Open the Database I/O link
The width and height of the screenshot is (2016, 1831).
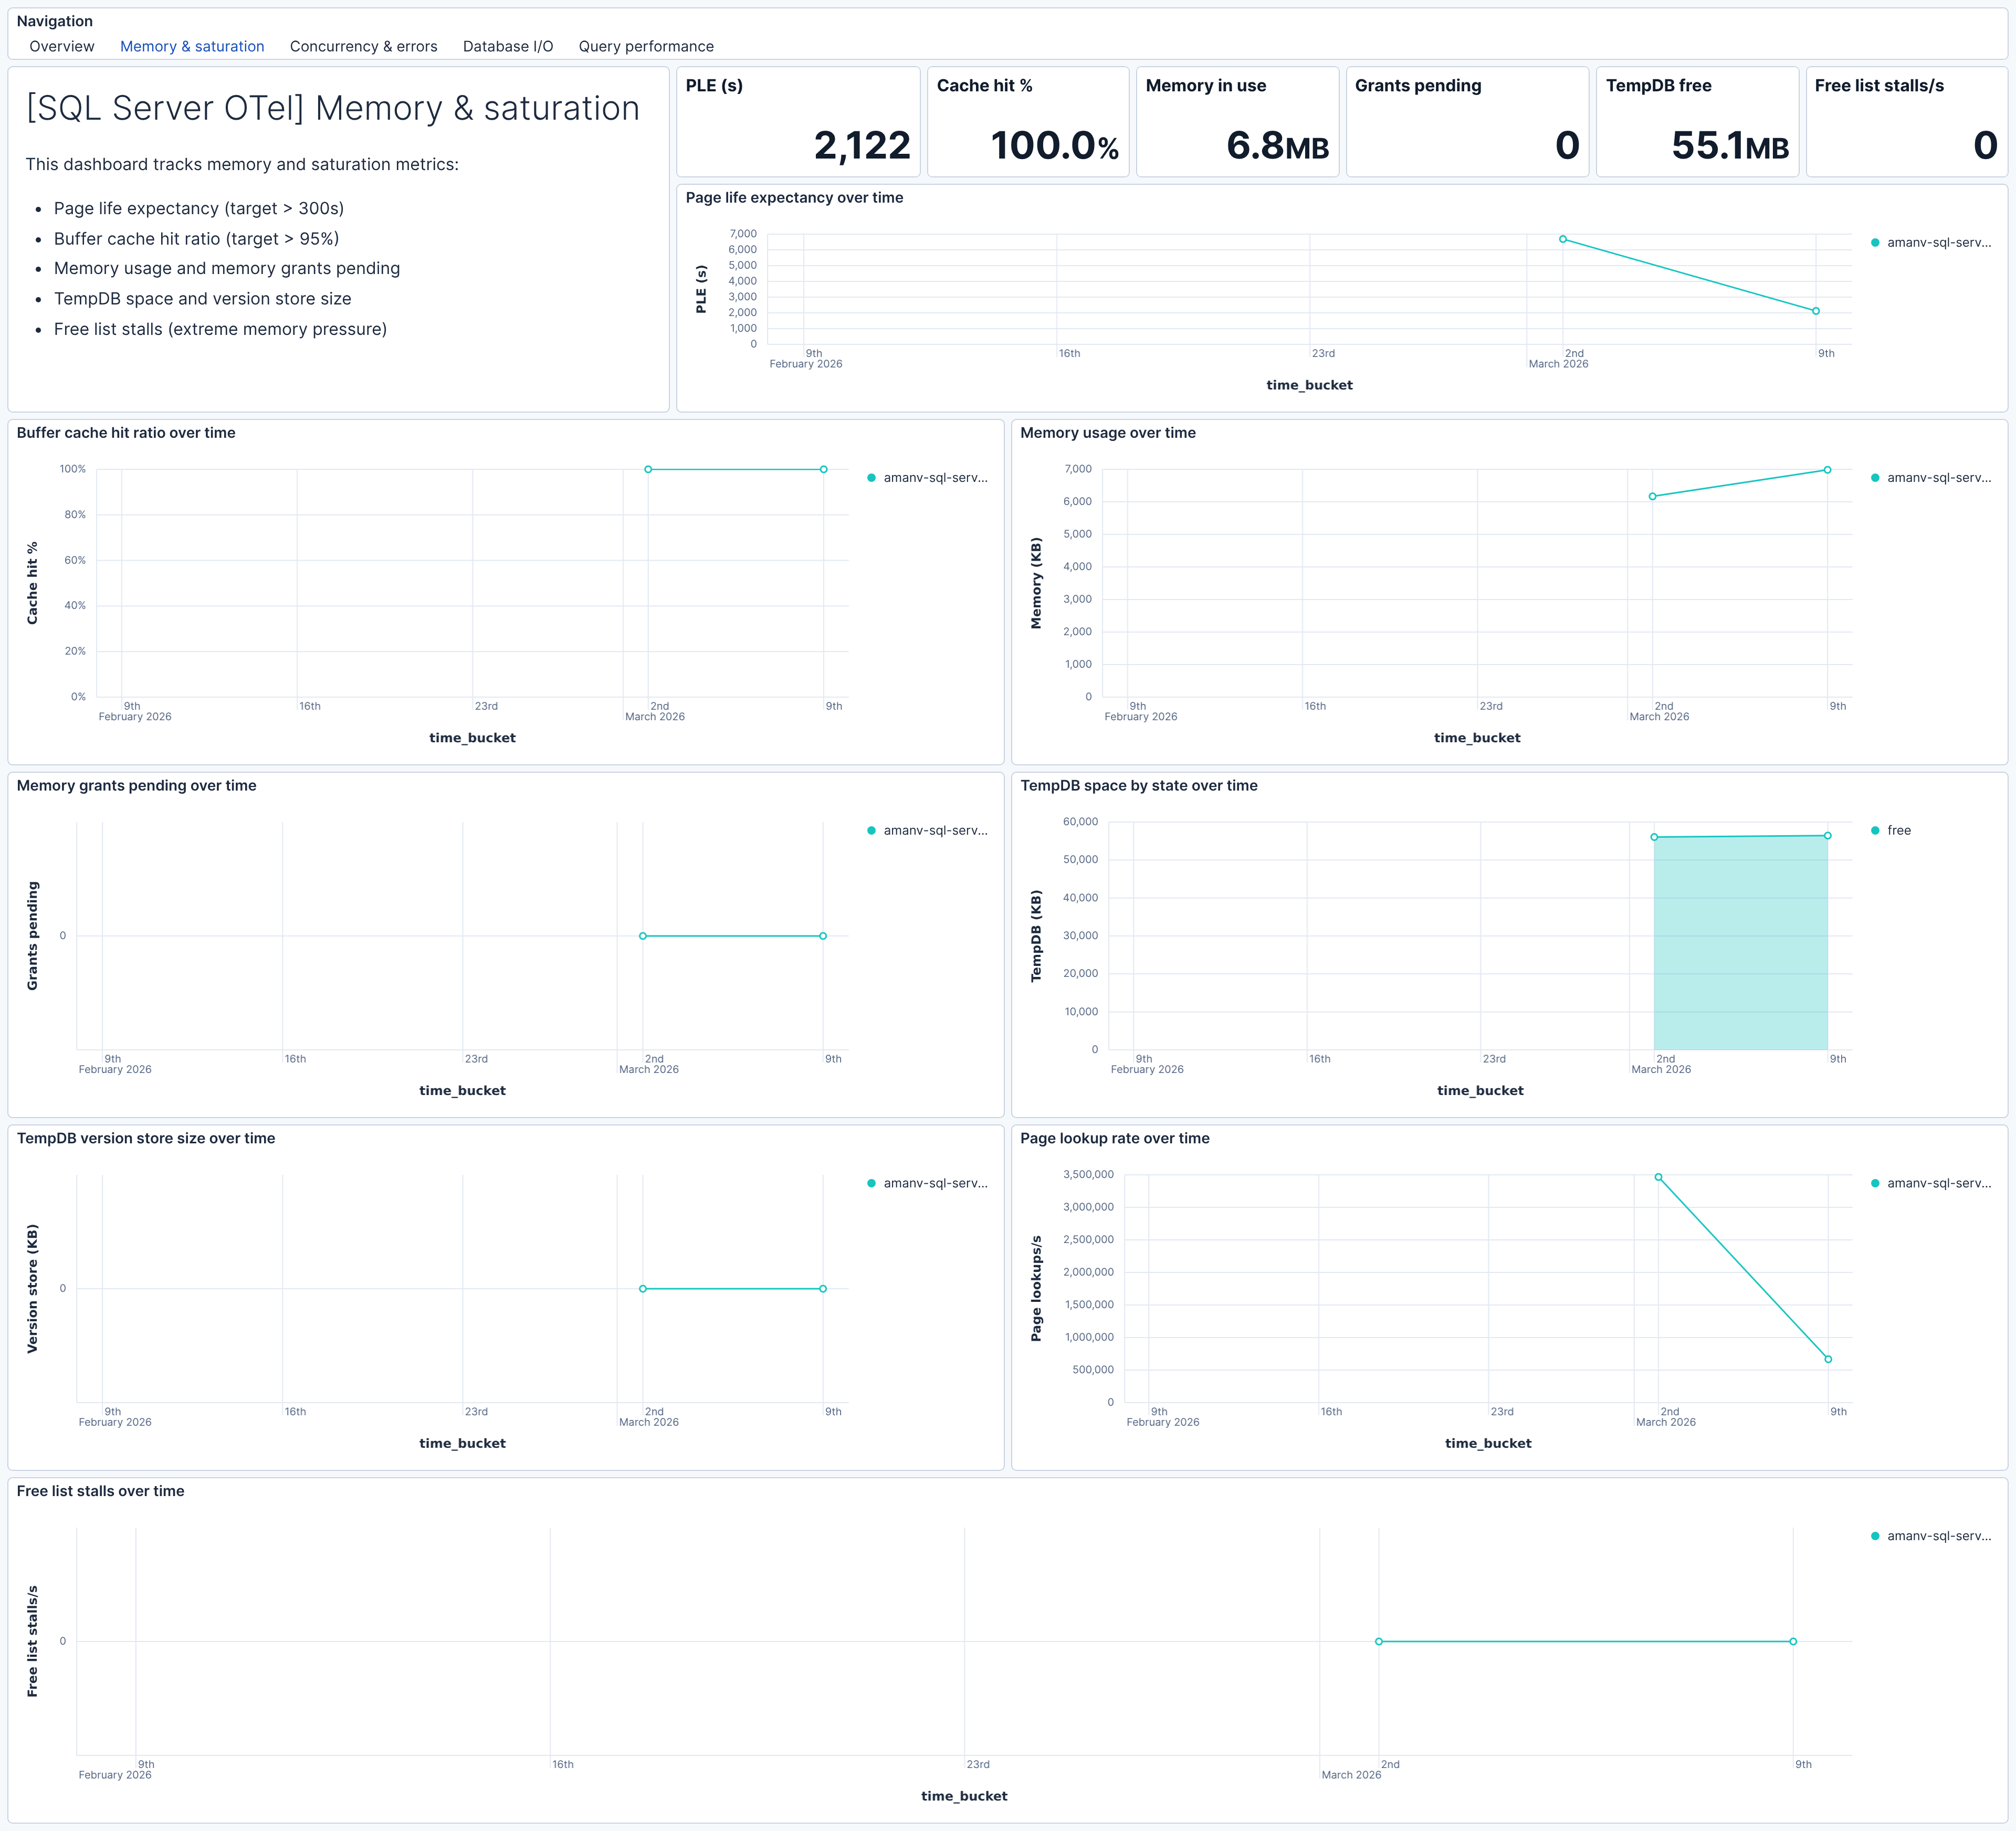click(507, 46)
